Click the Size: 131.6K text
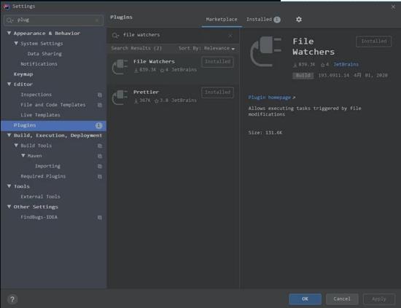This screenshot has height=308, width=401. (265, 133)
